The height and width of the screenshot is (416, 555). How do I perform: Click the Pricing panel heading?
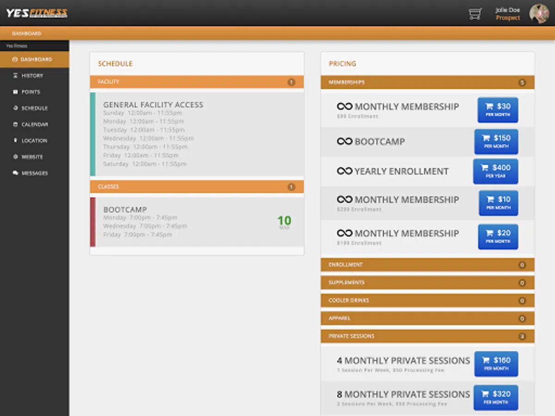click(342, 64)
